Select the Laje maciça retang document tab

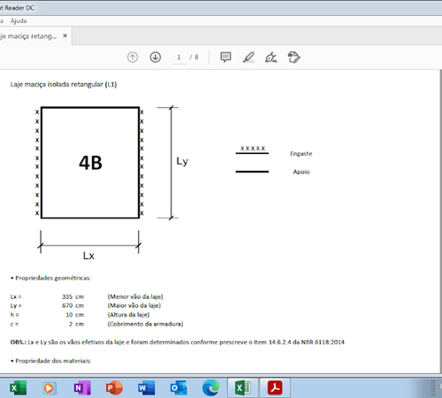click(28, 36)
